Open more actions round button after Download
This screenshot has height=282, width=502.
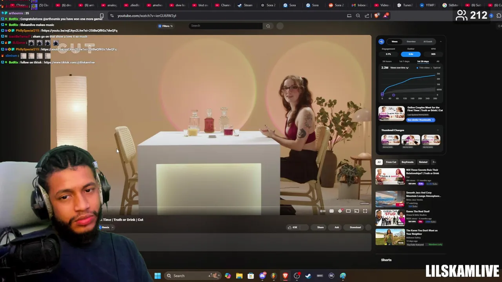(x=368, y=227)
